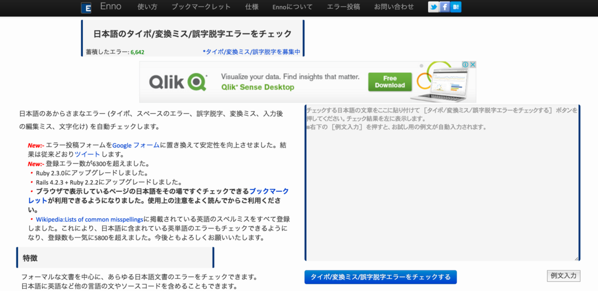The image size is (598, 291).
Task: Open the ad info icon
Action: tap(465, 65)
